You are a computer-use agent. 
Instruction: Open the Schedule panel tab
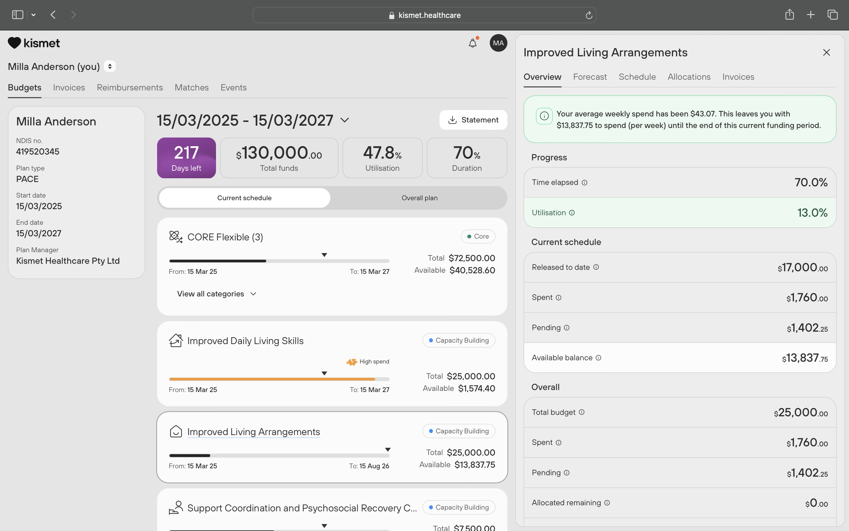click(x=637, y=77)
